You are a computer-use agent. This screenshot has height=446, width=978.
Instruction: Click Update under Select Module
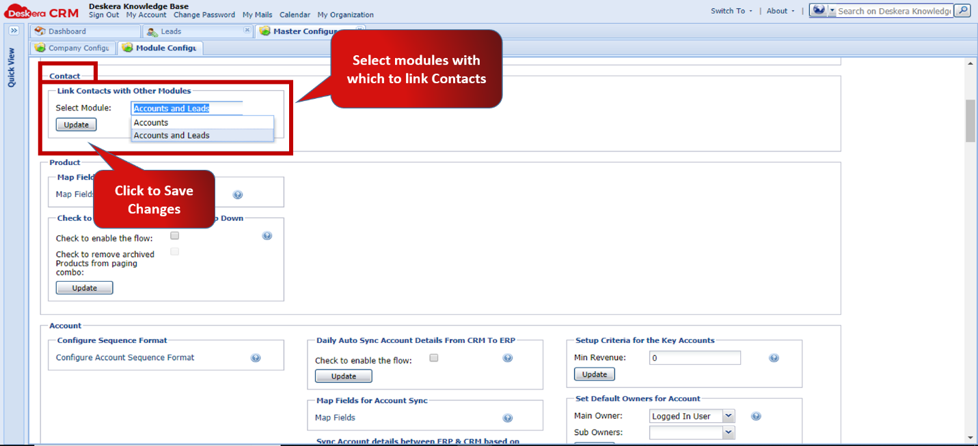click(x=75, y=124)
